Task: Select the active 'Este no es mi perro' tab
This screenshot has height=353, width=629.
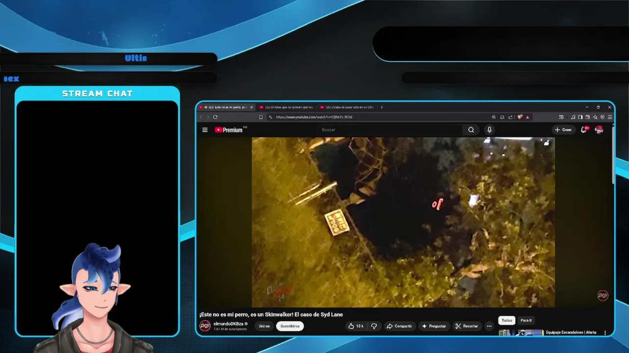Action: pos(226,107)
